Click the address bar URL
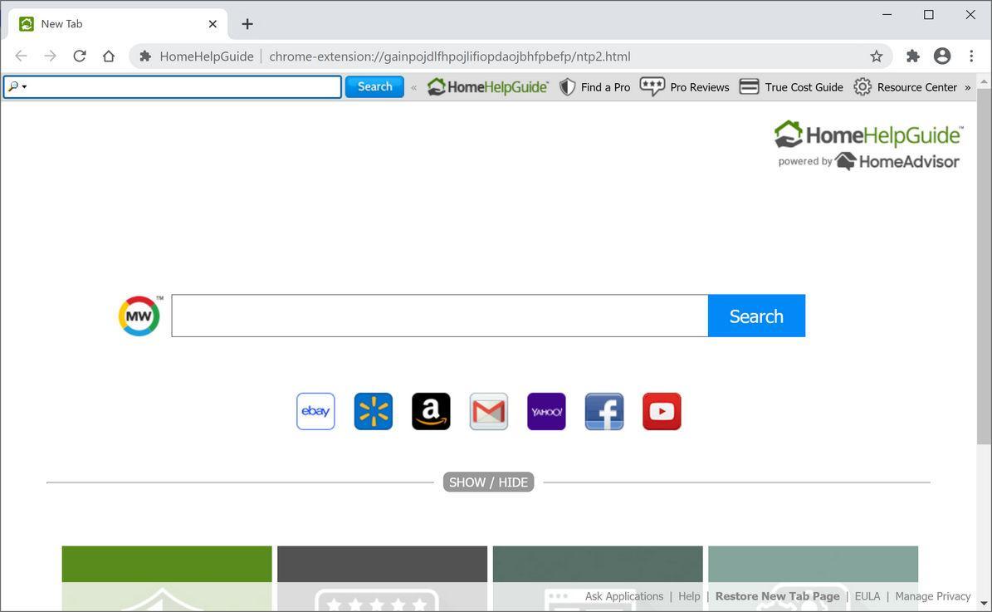 [x=450, y=56]
